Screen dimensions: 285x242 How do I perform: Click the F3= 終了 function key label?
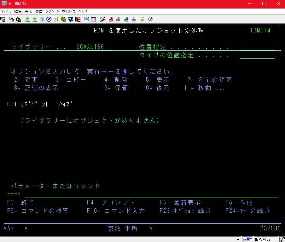[20, 202]
